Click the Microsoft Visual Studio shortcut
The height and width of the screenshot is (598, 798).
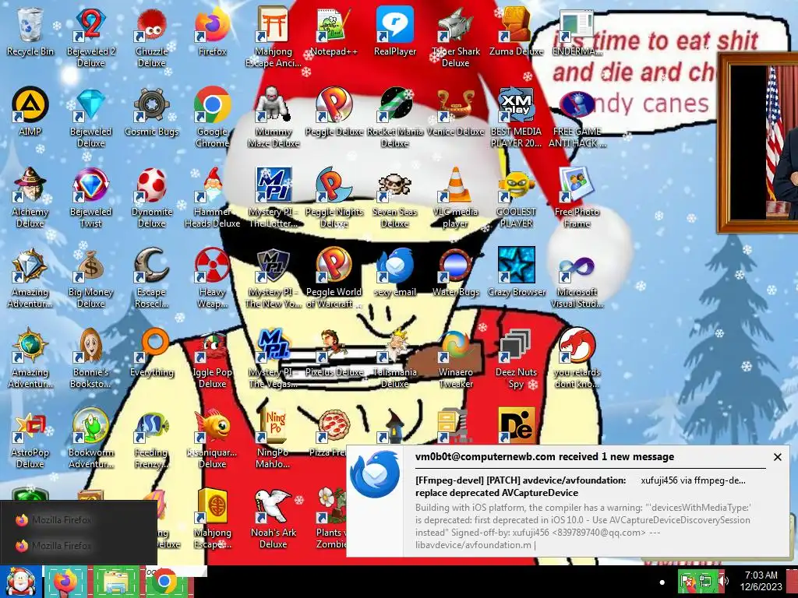tap(577, 278)
